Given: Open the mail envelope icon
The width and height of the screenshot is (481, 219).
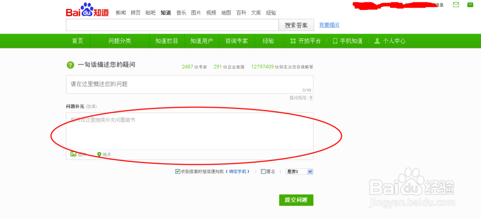Looking at the screenshot, I should point(456,5).
